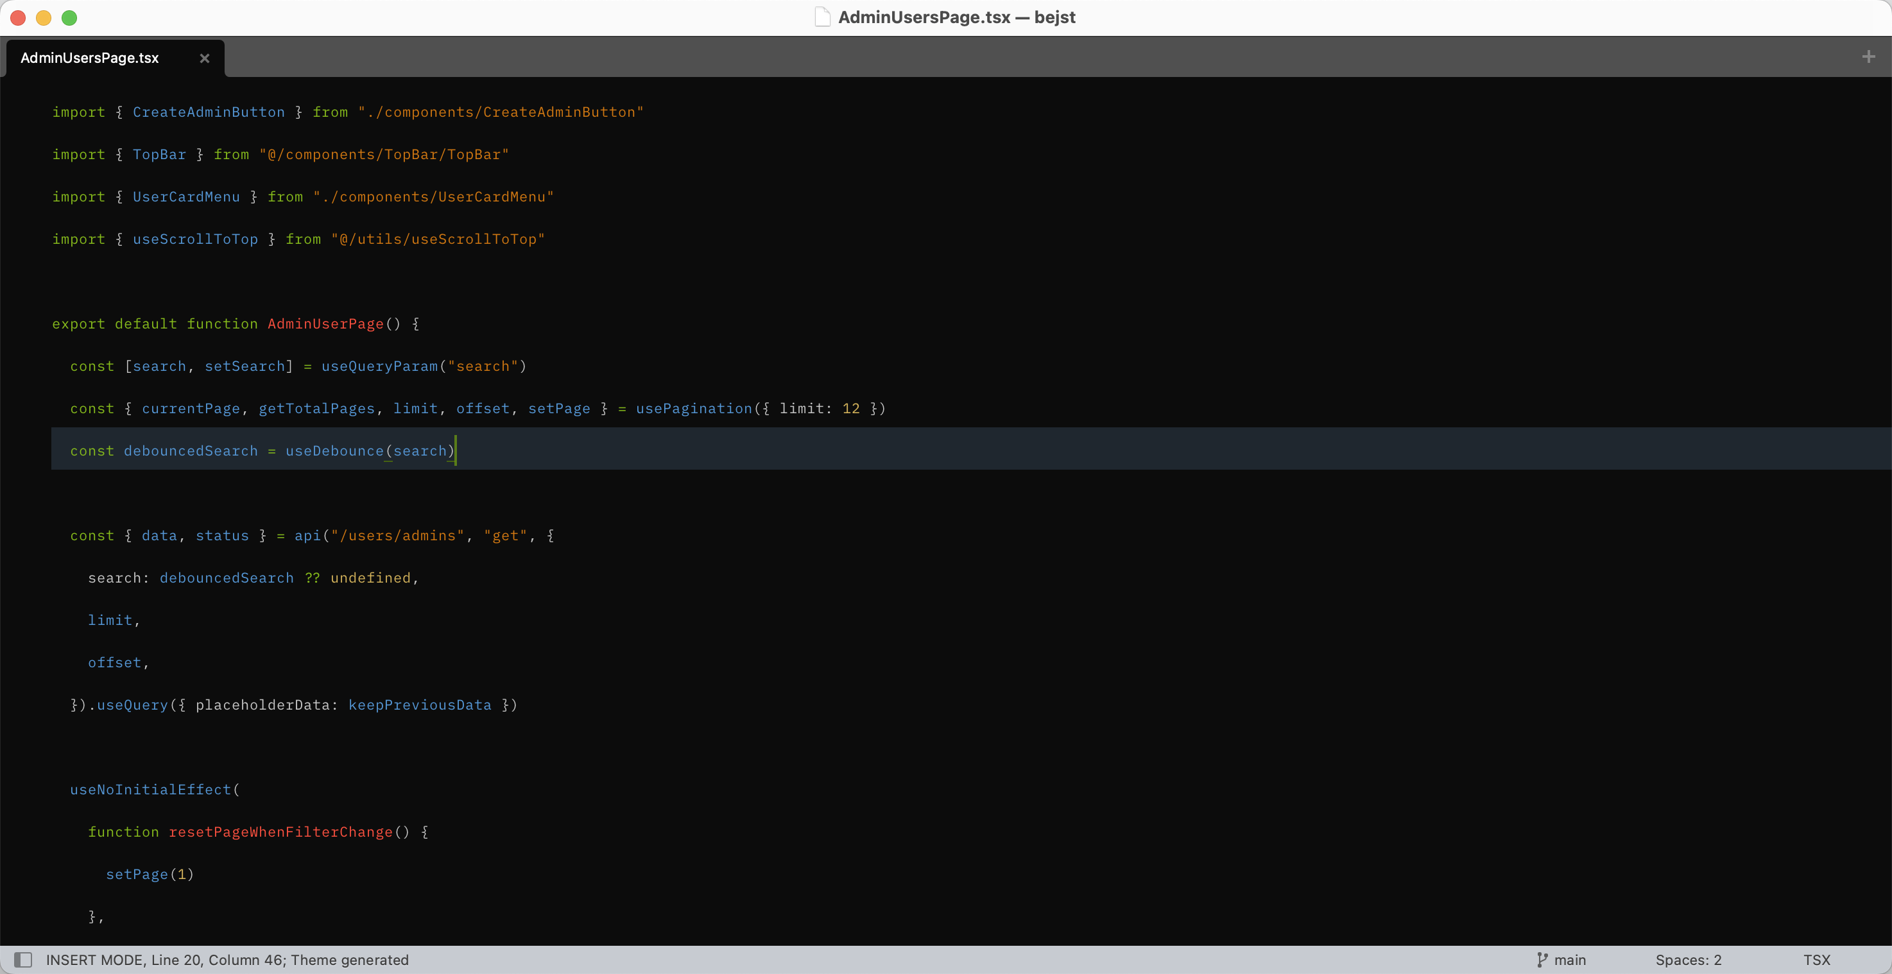1892x974 pixels.
Task: Click the TopBar import identifier
Action: click(159, 154)
